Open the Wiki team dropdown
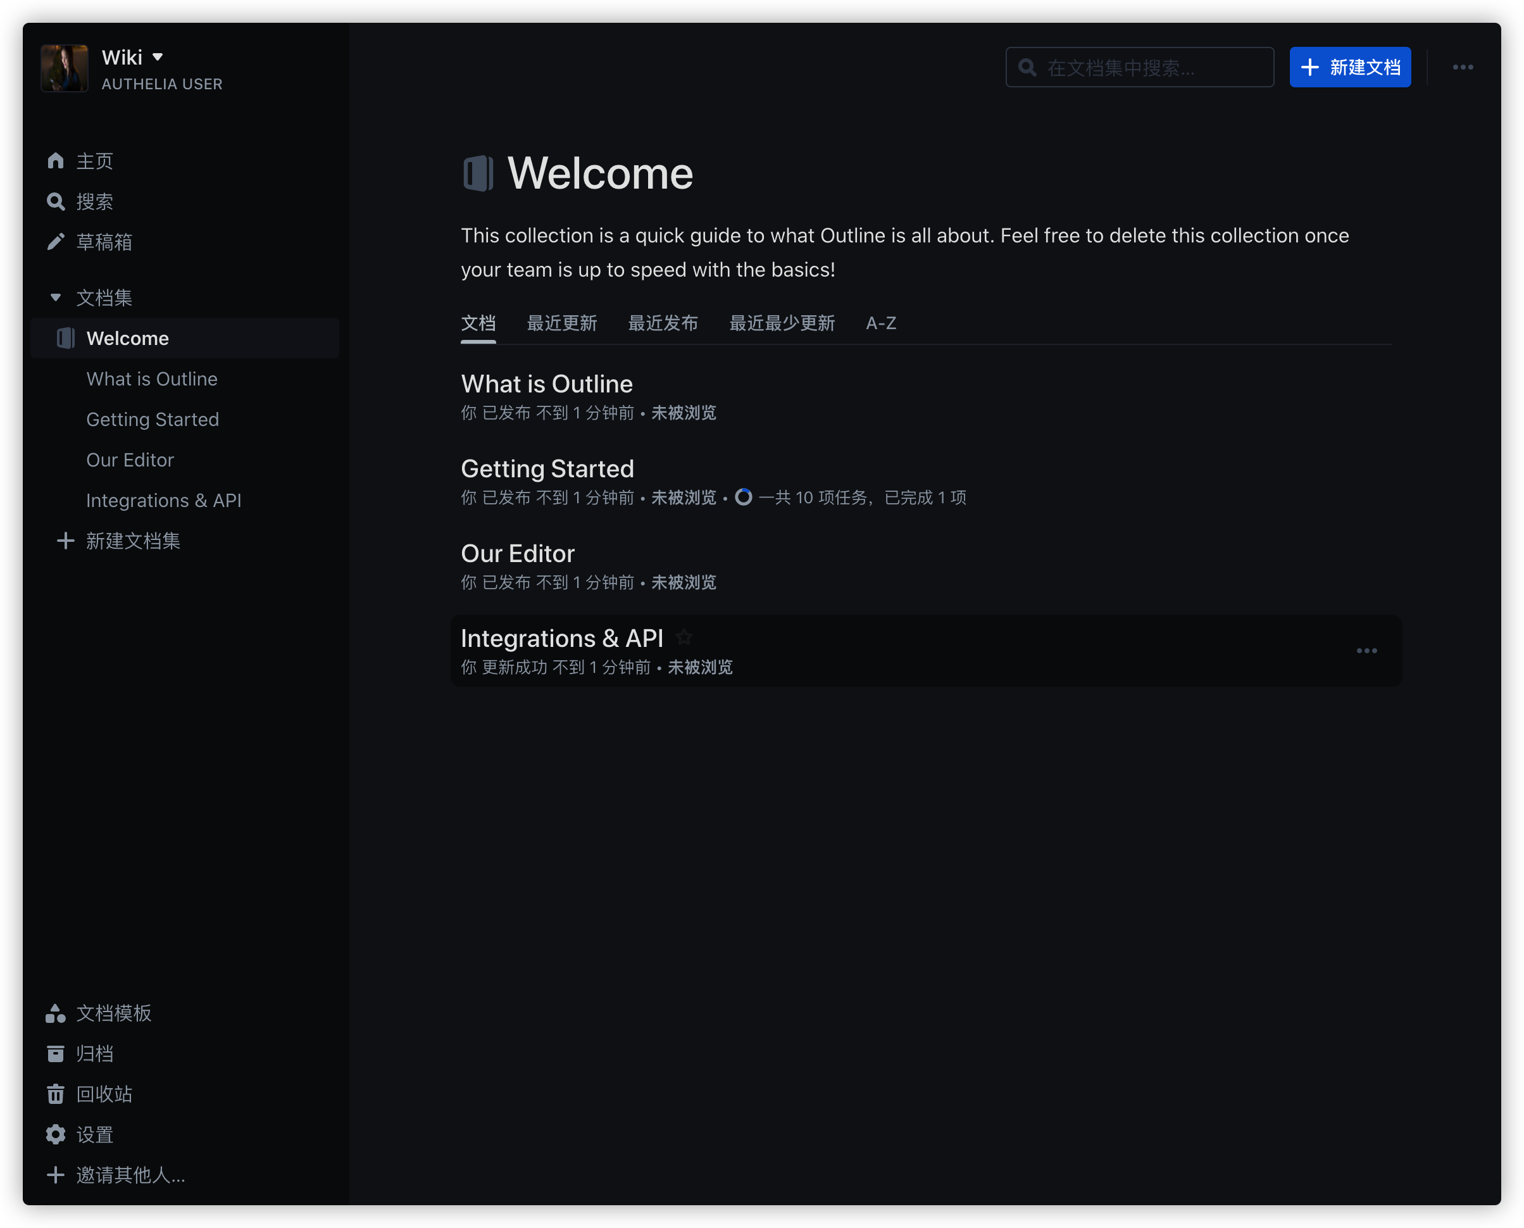Image resolution: width=1524 pixels, height=1228 pixels. [158, 56]
